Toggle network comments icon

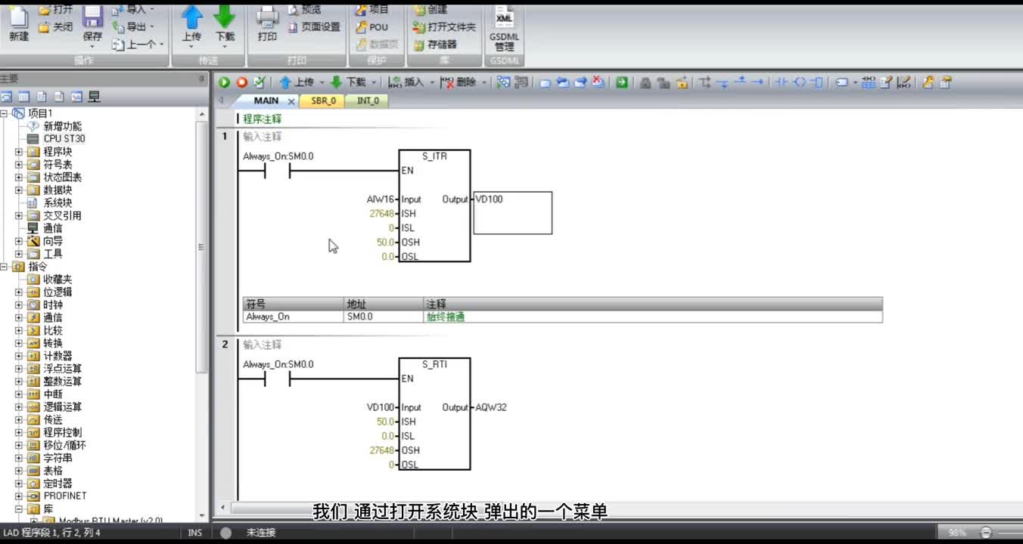coord(903,82)
